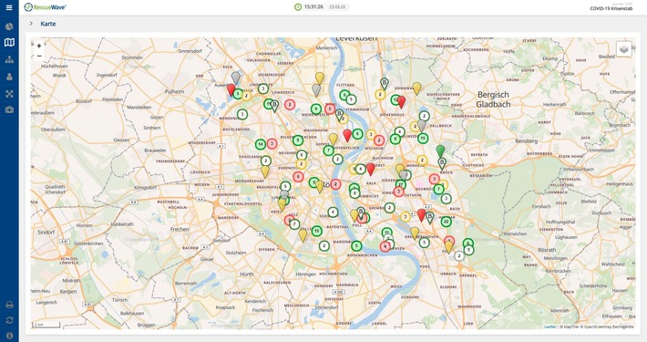Open the info icon at sidebar bottom
Image resolution: width=647 pixels, height=342 pixels.
click(9, 336)
